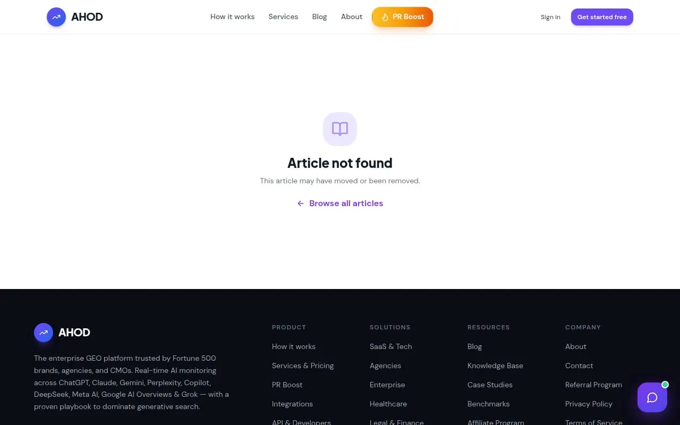Open footer Privacy Policy link

pyautogui.click(x=589, y=404)
